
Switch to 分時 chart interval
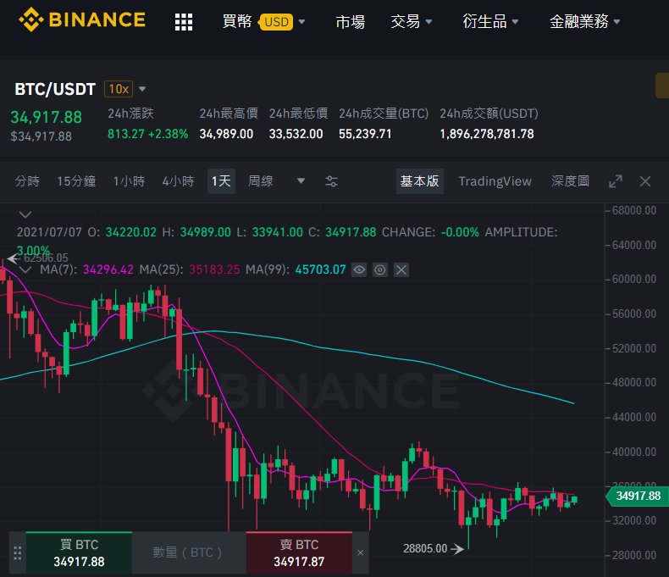click(27, 181)
